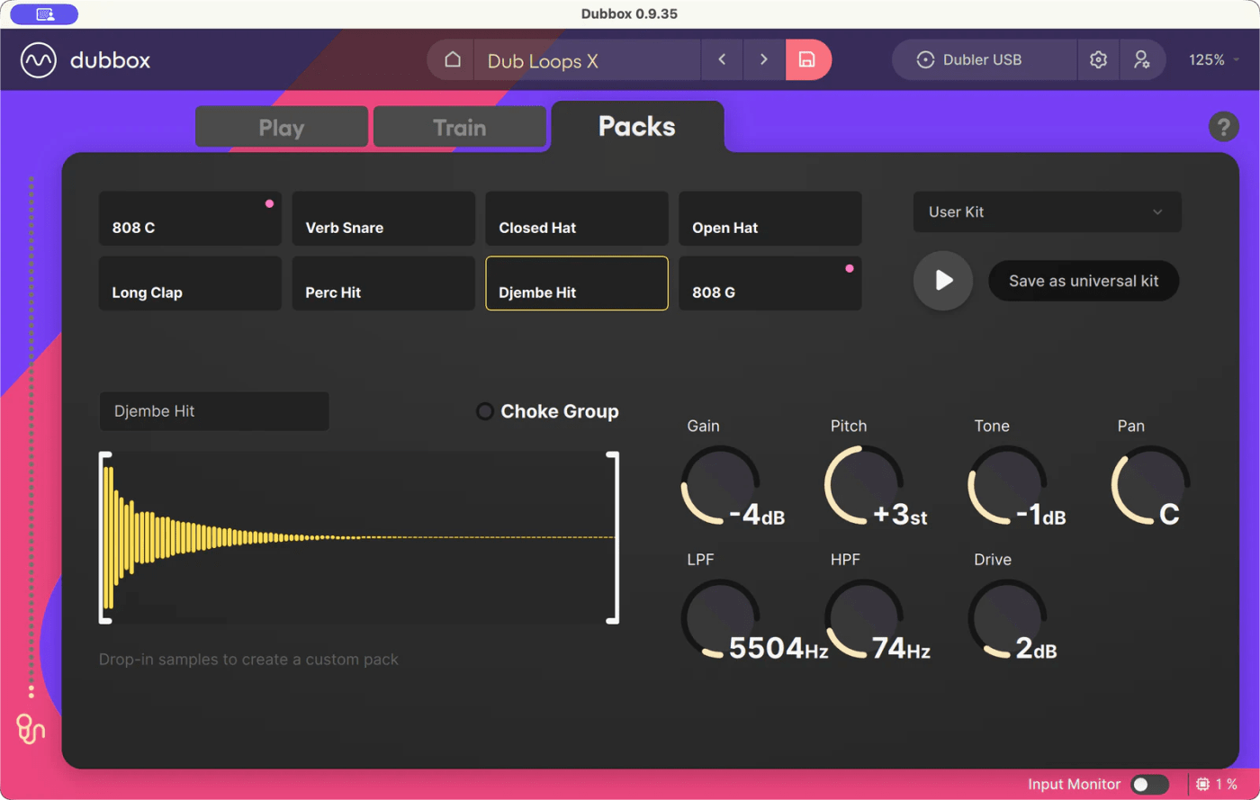
Task: Click the pink dot on 808 G pad
Action: point(849,268)
